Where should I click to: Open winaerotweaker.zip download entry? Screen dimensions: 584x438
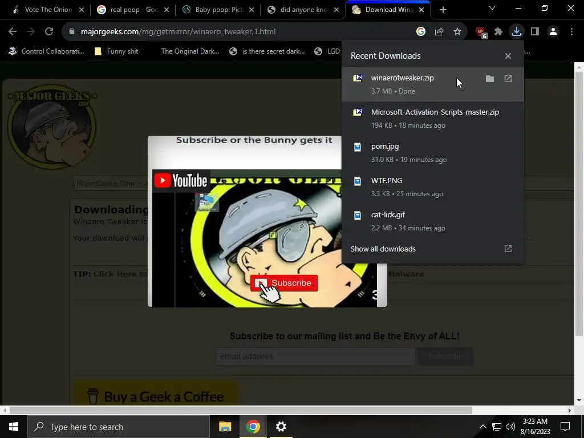point(432,84)
